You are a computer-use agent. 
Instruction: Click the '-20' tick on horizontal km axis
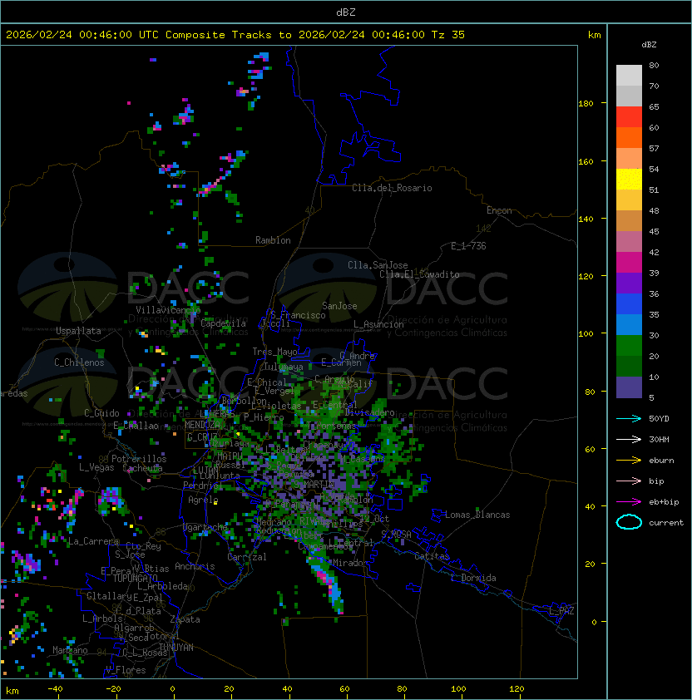pyautogui.click(x=112, y=689)
